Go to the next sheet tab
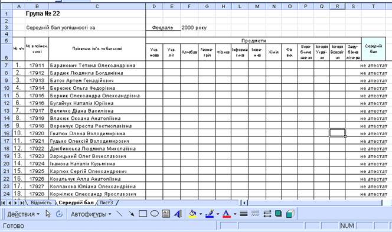 tap(15, 202)
